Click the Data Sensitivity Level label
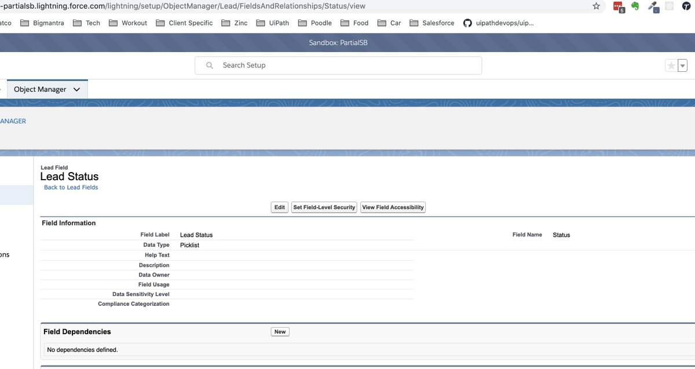 (x=141, y=294)
